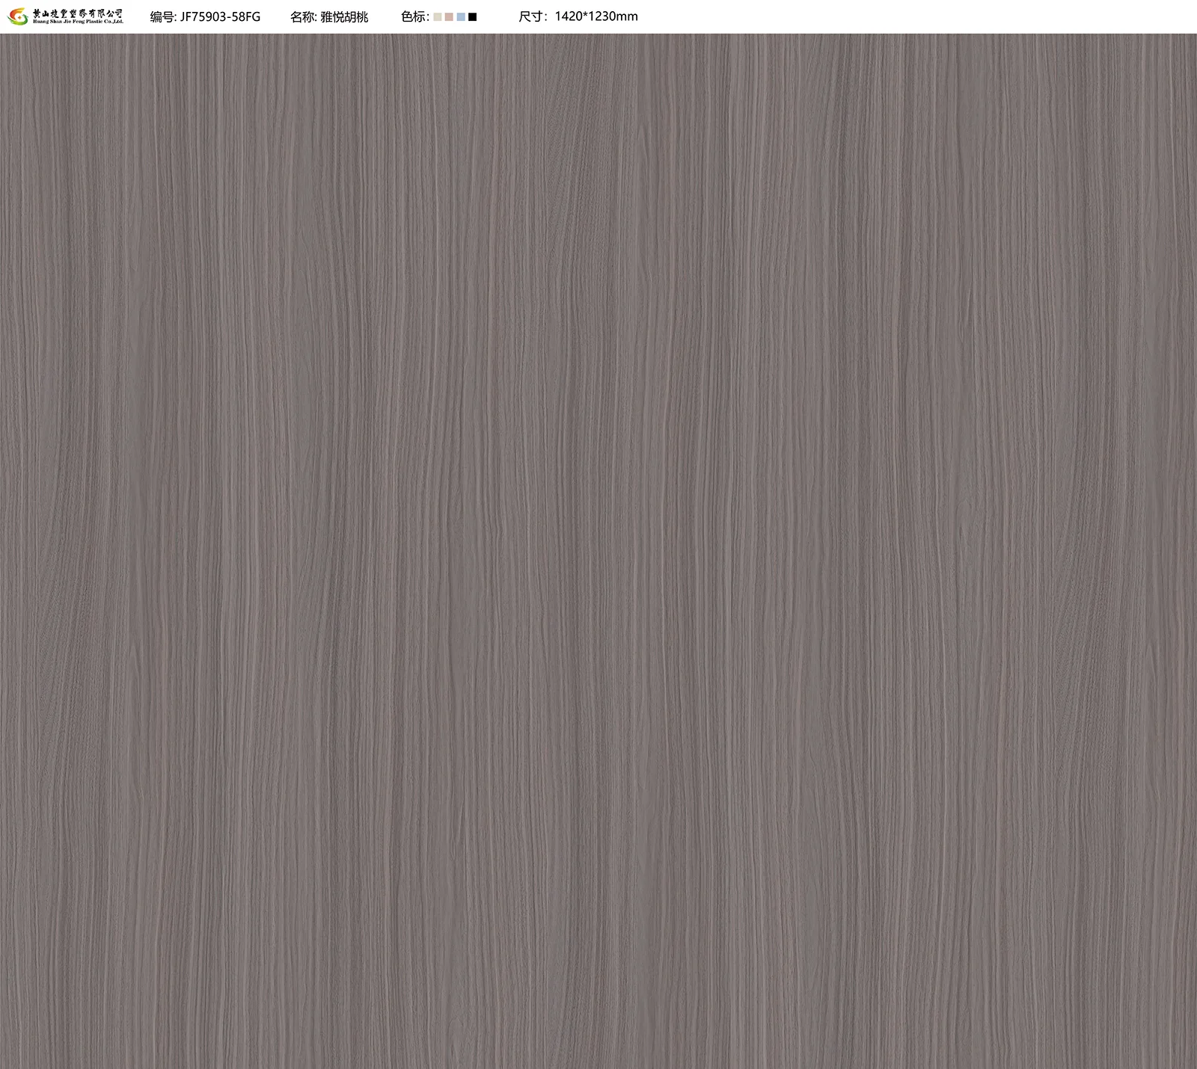Click the 色标 label
This screenshot has height=1069, width=1197.
coord(414,16)
